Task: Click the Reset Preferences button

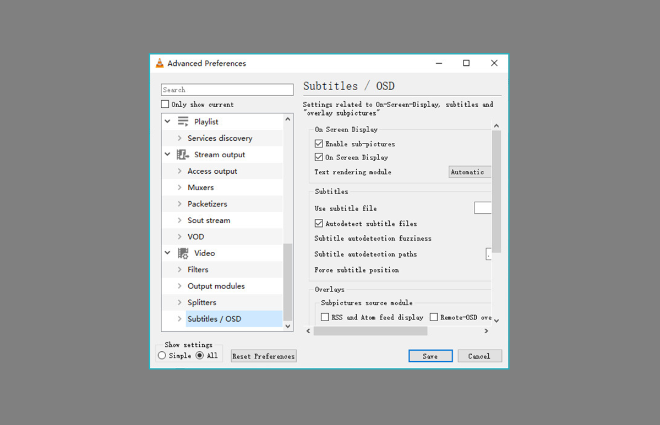Action: [264, 356]
